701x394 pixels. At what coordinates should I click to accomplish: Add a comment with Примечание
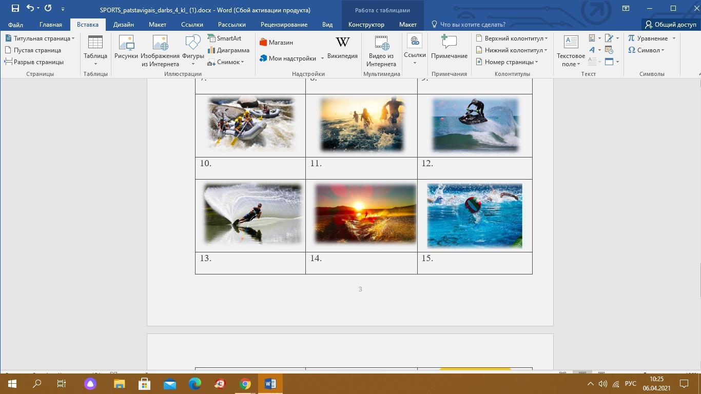click(x=449, y=48)
